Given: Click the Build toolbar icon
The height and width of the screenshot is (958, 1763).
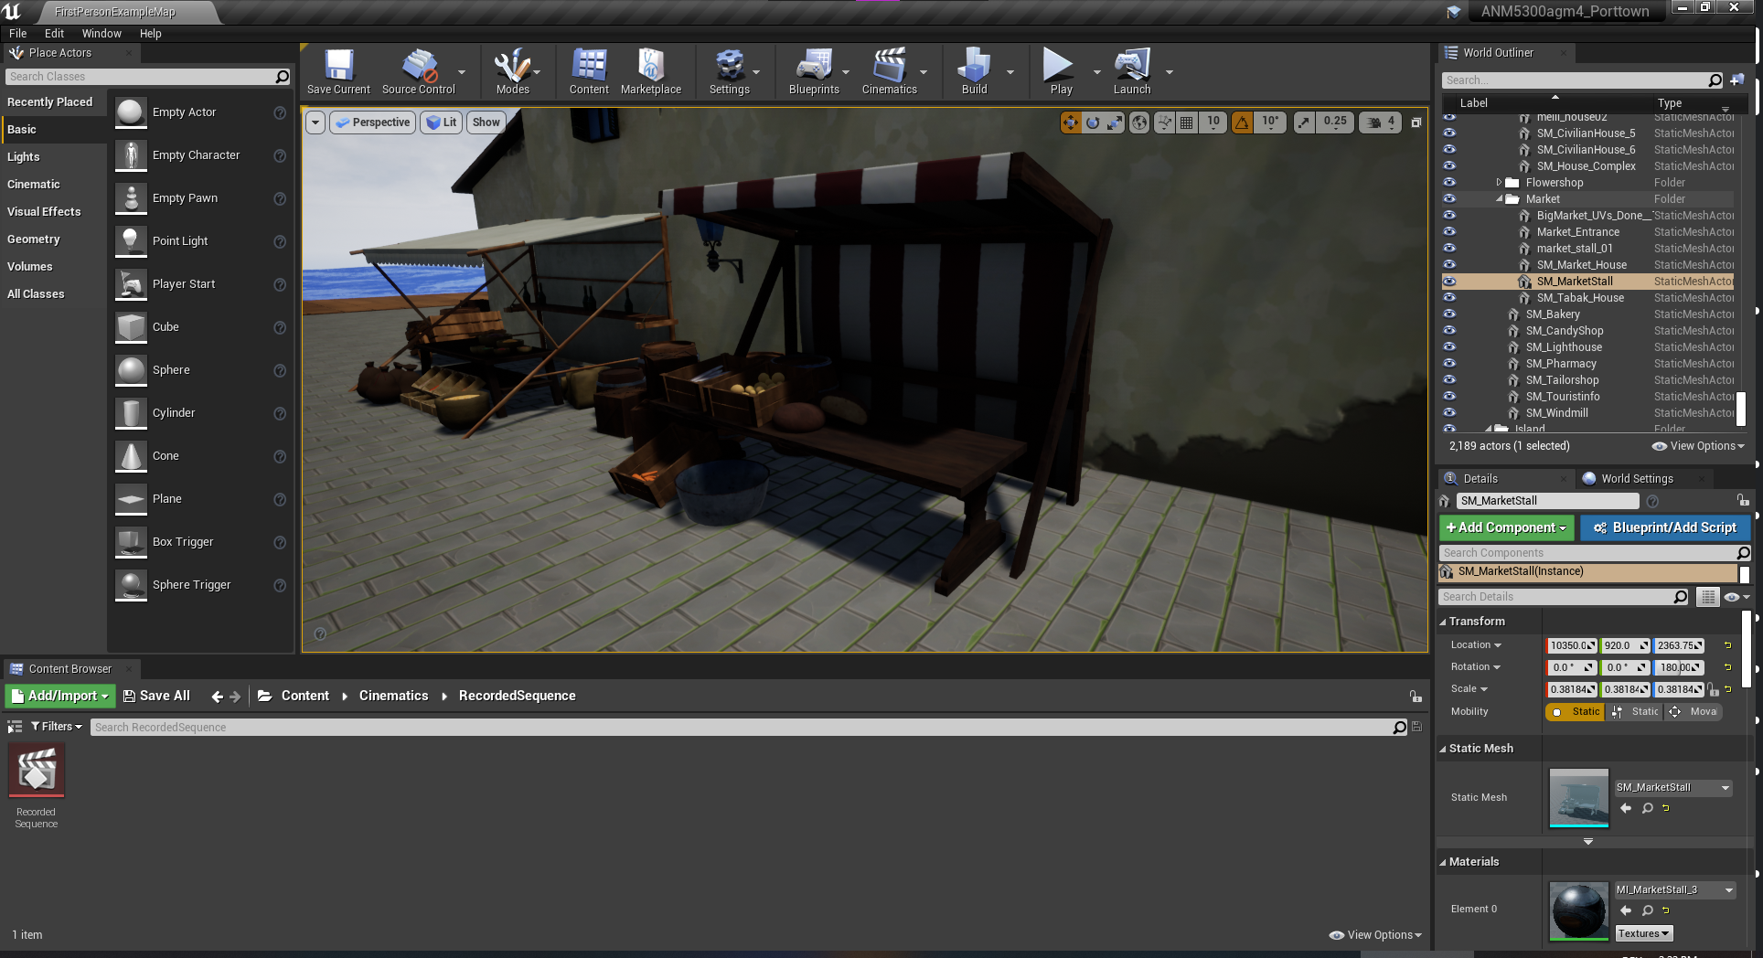Looking at the screenshot, I should click(974, 71).
